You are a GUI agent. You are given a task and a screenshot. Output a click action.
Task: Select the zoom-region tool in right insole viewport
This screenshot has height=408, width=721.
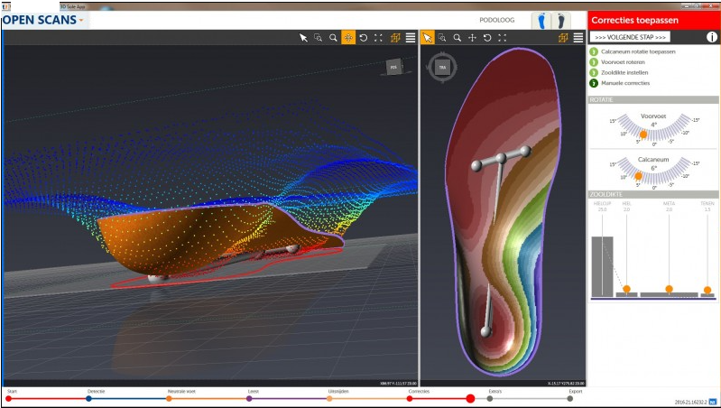(x=442, y=38)
